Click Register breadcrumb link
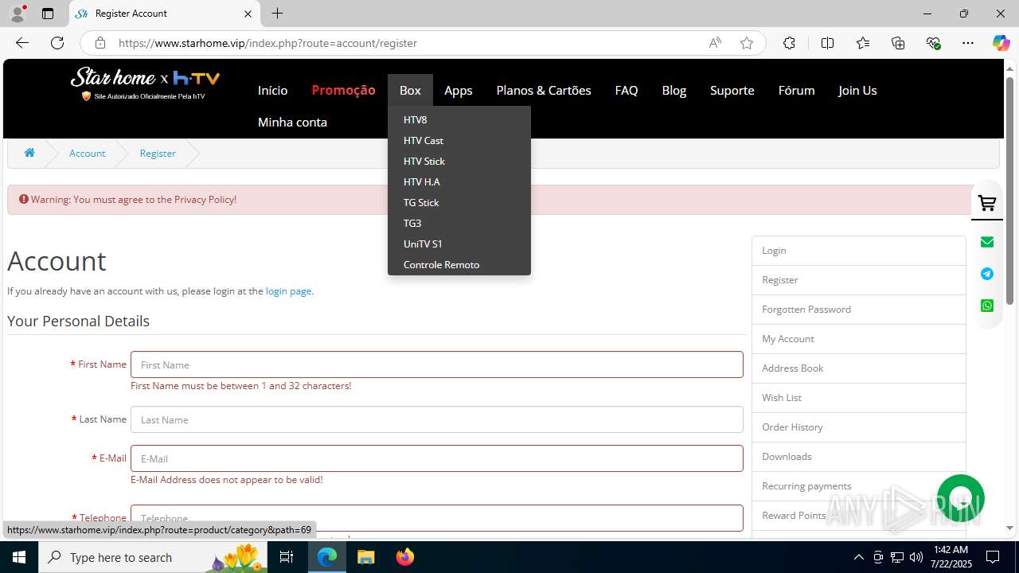Screen dimensions: 1019x573 tap(158, 153)
